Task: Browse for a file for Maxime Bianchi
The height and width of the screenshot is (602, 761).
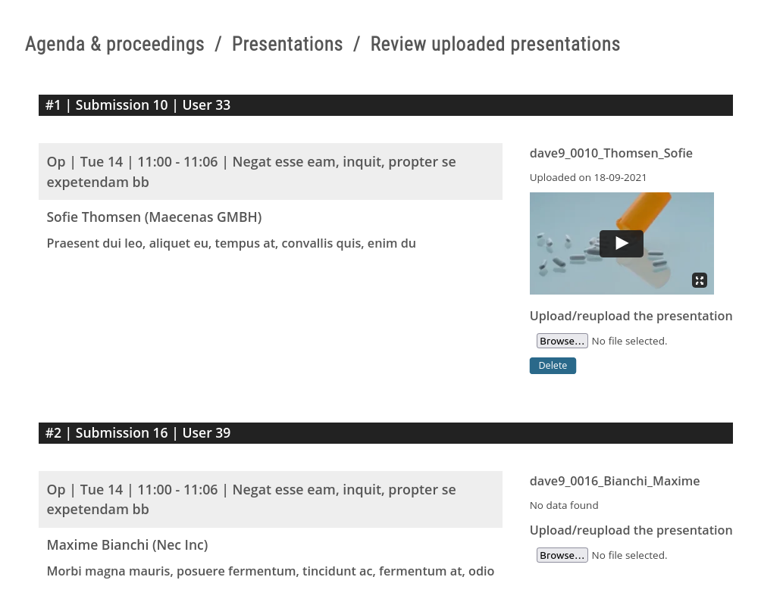Action: tap(562, 555)
